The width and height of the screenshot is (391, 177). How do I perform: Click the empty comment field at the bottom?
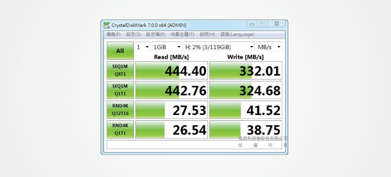coord(194,144)
